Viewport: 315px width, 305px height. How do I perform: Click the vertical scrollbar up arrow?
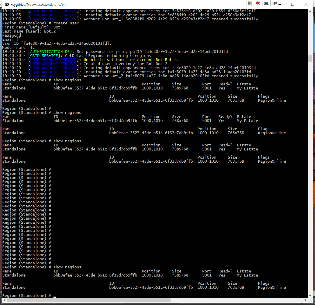pos(310,12)
